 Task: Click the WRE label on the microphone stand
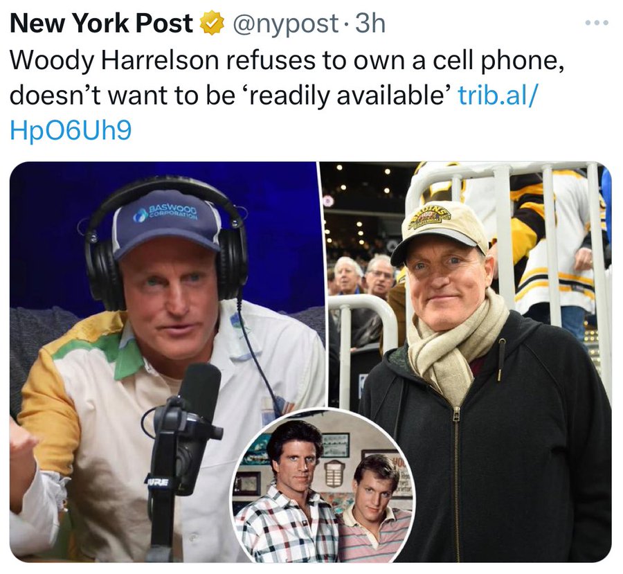156,482
